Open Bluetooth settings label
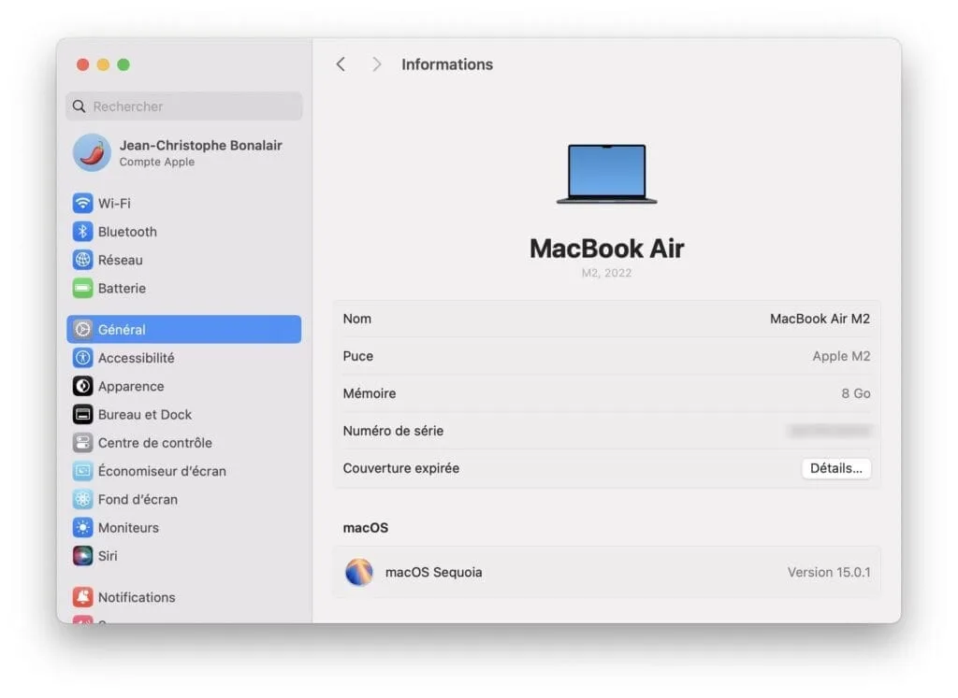This screenshot has width=958, height=698. (127, 232)
